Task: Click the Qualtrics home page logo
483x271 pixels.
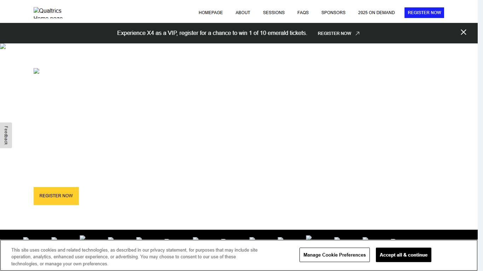Action: 48,13
